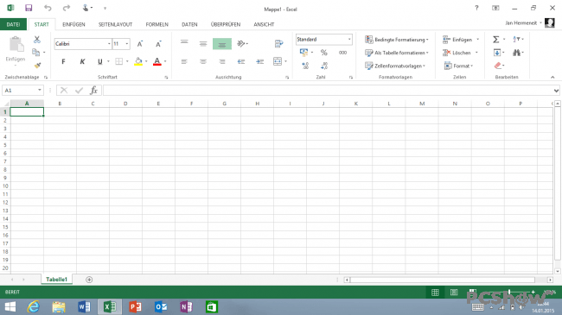The height and width of the screenshot is (315, 562).
Task: Open the font size 11 dropdown
Action: pyautogui.click(x=127, y=44)
